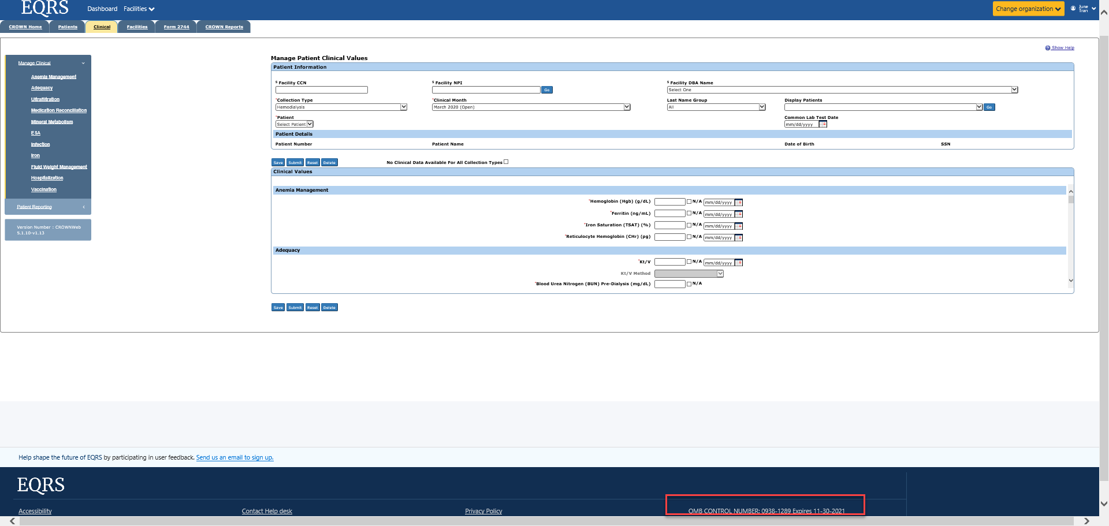Image resolution: width=1109 pixels, height=526 pixels.
Task: Open the Mineral Metabolism sidebar link
Action: pos(52,122)
